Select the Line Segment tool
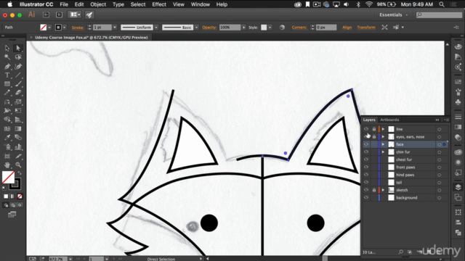 (18, 75)
